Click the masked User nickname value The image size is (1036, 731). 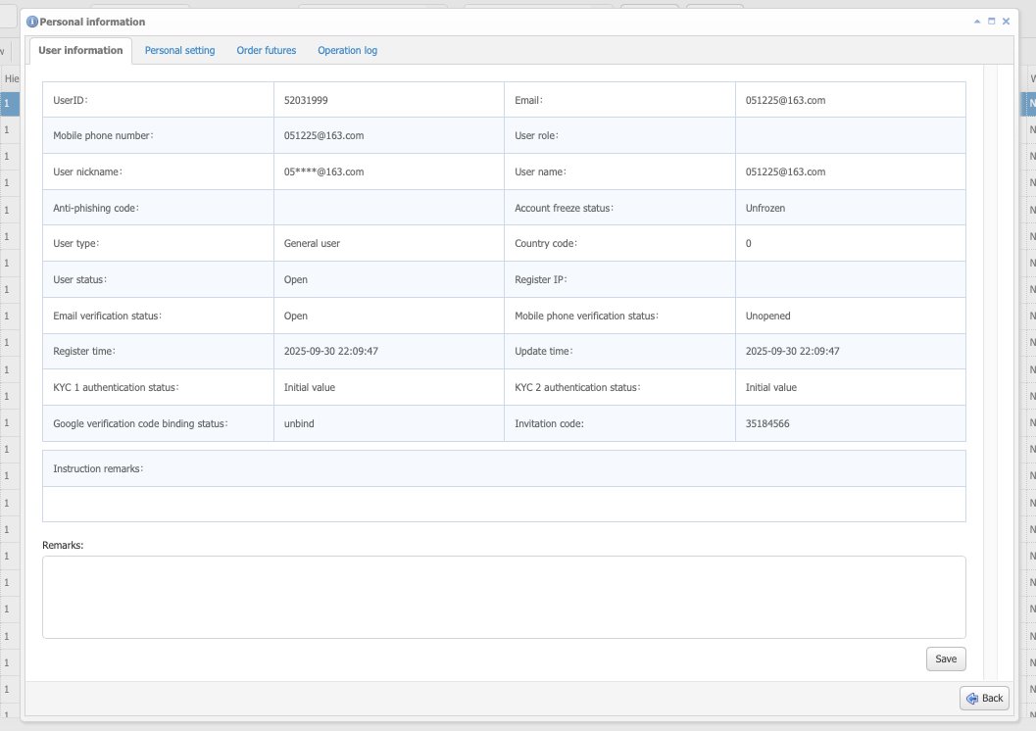click(x=323, y=171)
